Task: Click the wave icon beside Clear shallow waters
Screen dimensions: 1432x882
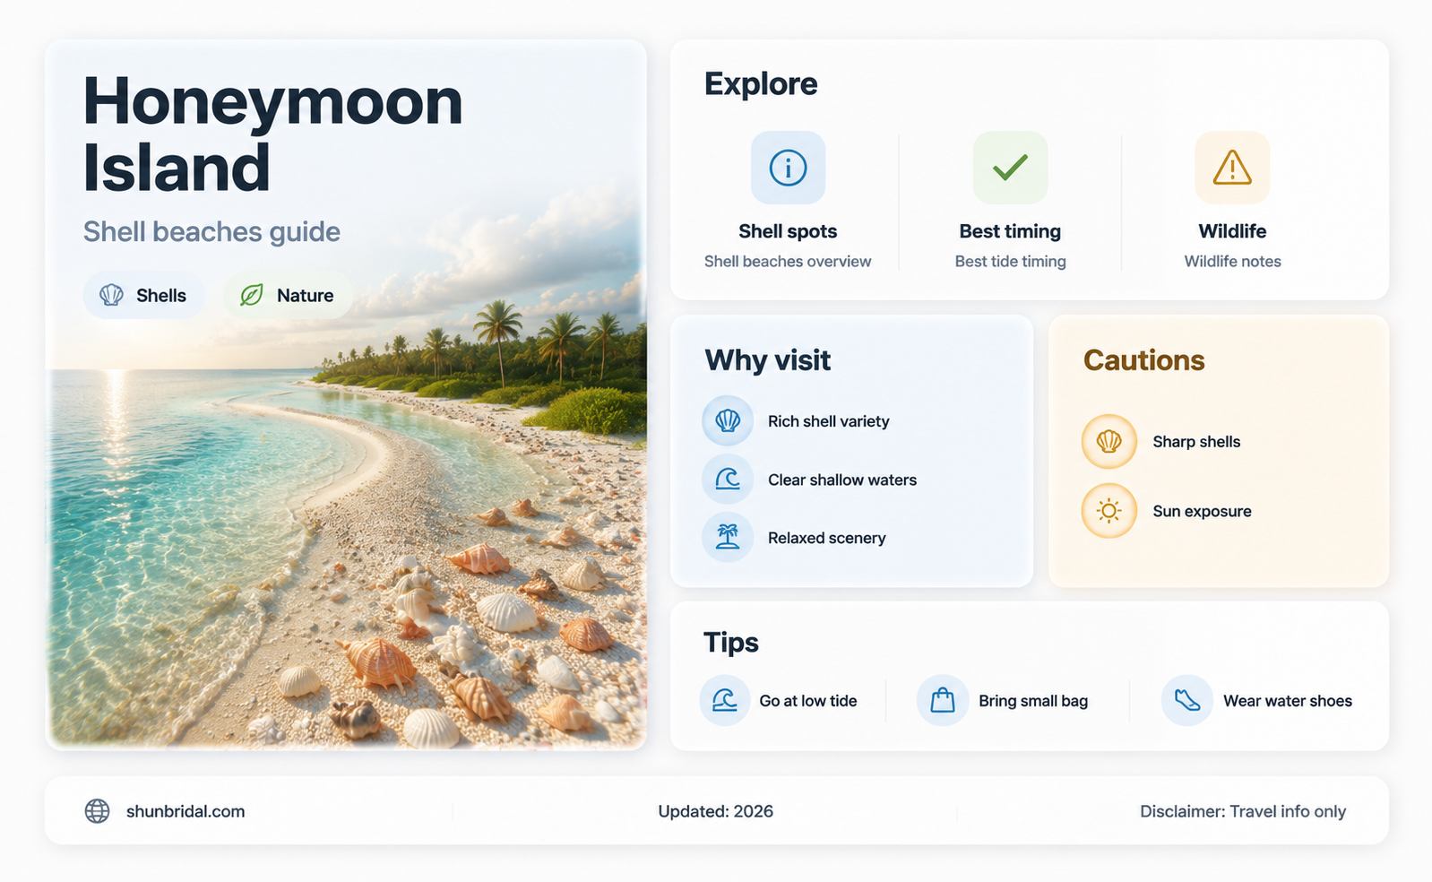Action: [x=728, y=480]
